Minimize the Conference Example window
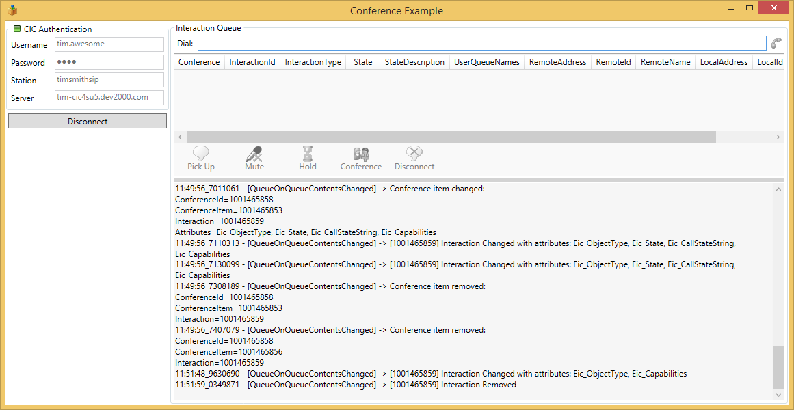The image size is (794, 410). [730, 8]
